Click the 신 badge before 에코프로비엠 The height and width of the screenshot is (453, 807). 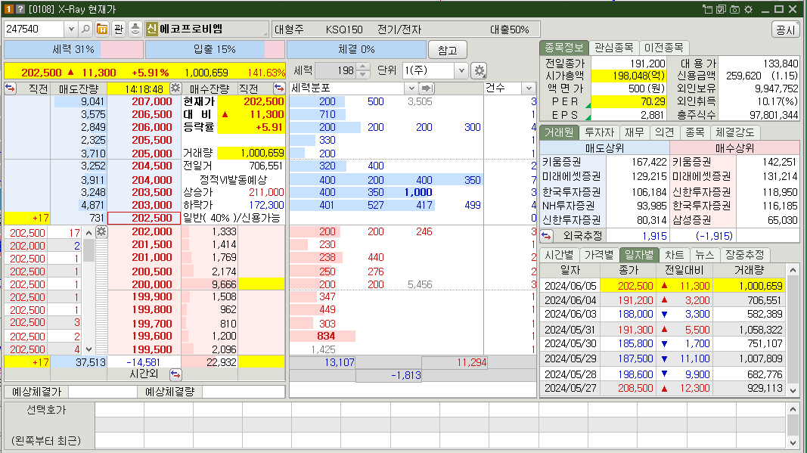click(151, 29)
